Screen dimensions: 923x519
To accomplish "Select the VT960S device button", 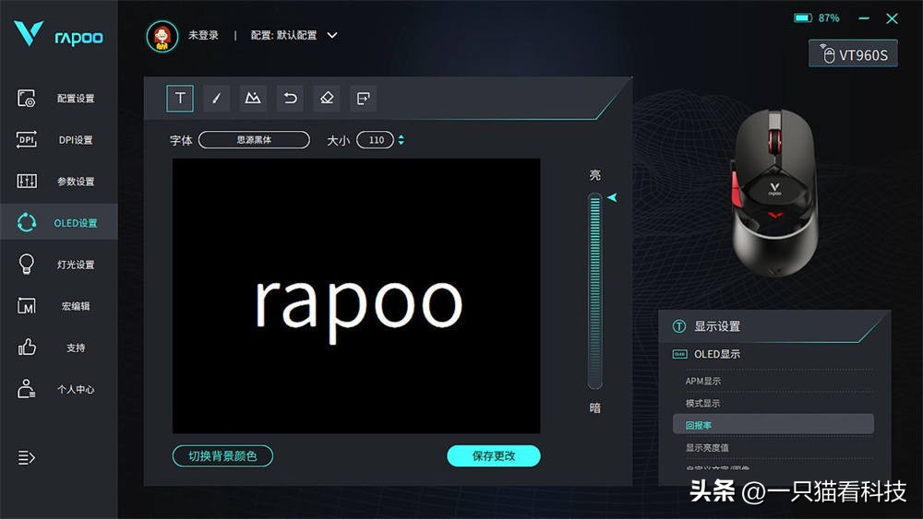I will (x=853, y=54).
